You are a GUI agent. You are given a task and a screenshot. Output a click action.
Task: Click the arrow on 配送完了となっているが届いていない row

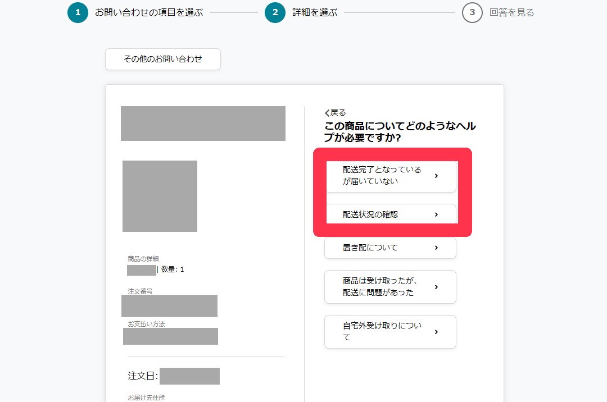436,176
